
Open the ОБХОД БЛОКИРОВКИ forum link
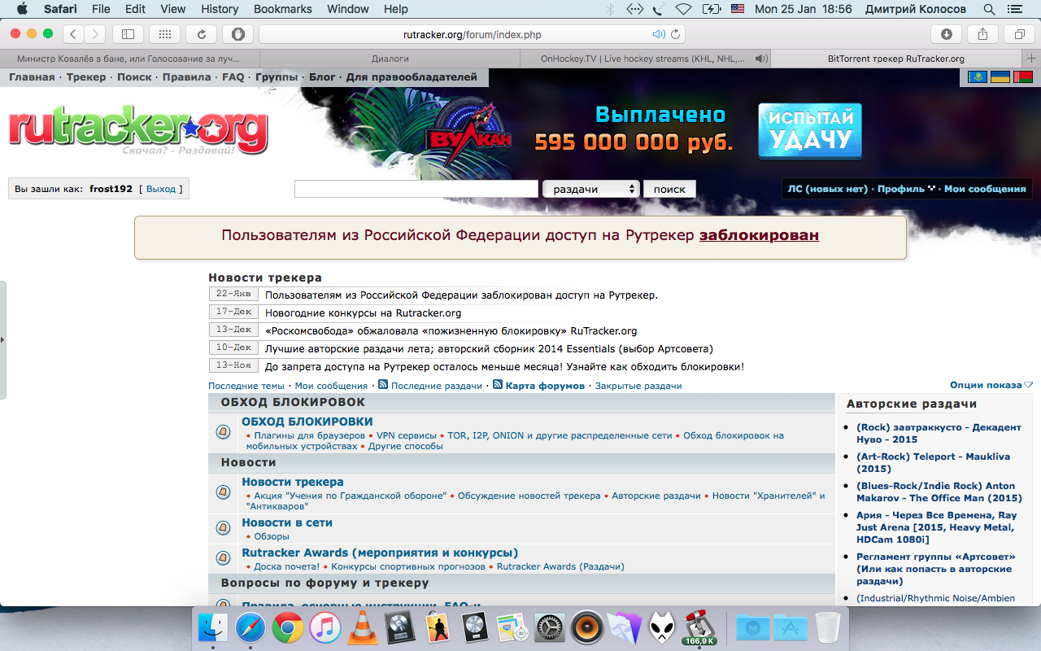pyautogui.click(x=307, y=422)
